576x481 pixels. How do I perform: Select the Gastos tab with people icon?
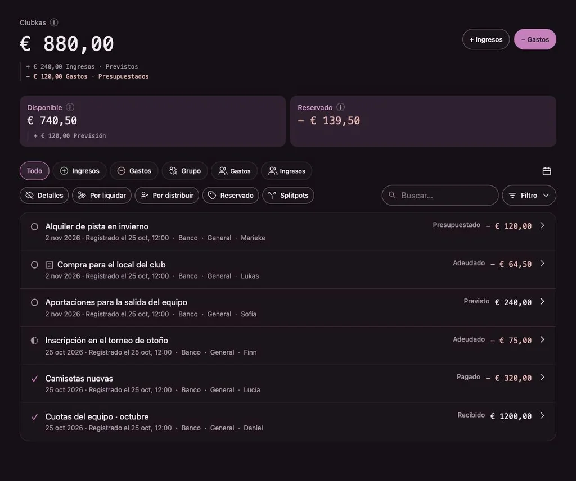click(x=235, y=171)
